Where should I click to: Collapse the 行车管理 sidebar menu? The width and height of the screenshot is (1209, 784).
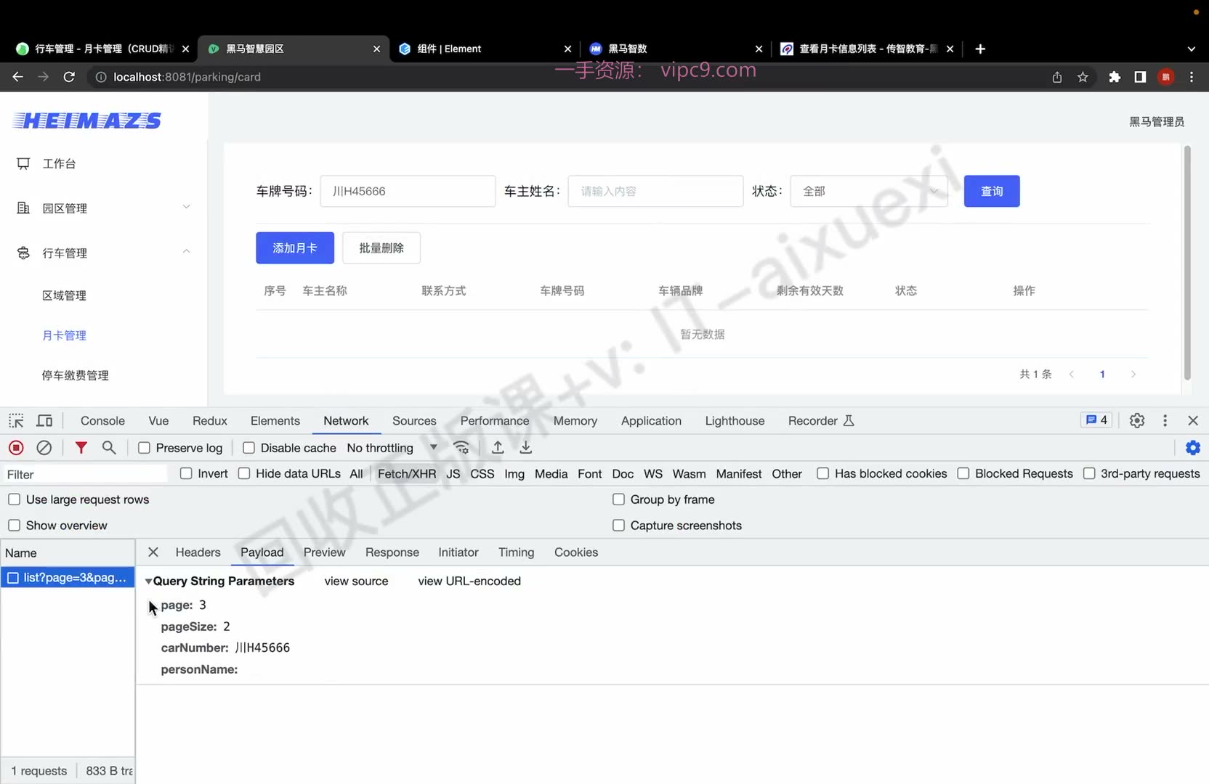pos(104,253)
